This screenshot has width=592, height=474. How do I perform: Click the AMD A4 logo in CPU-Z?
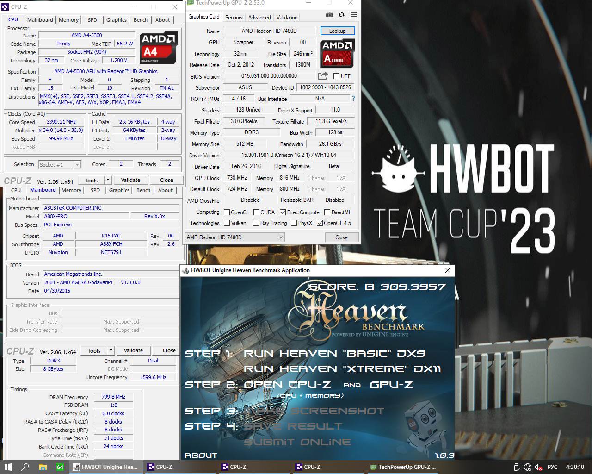coord(159,48)
